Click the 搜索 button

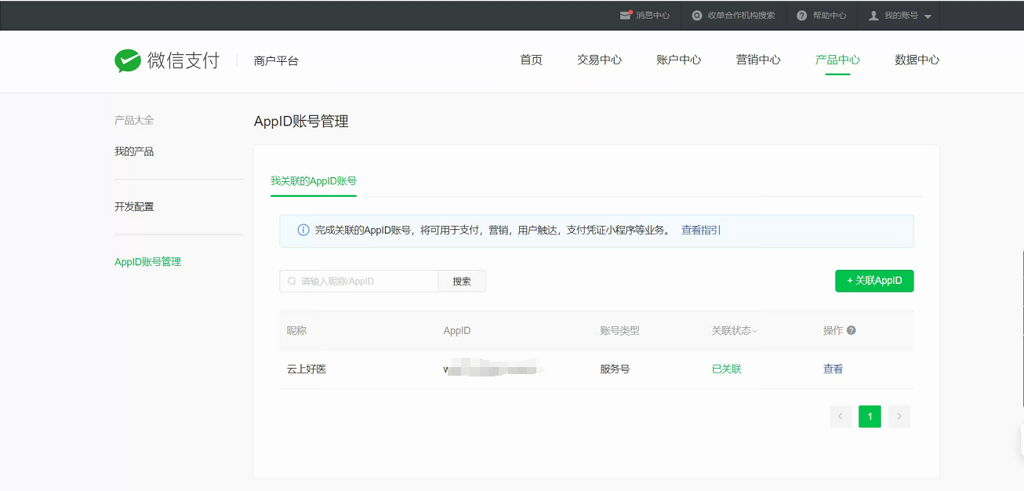462,281
